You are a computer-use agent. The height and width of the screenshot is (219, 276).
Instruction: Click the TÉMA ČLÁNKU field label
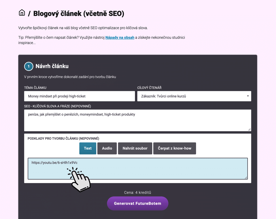pos(35,88)
